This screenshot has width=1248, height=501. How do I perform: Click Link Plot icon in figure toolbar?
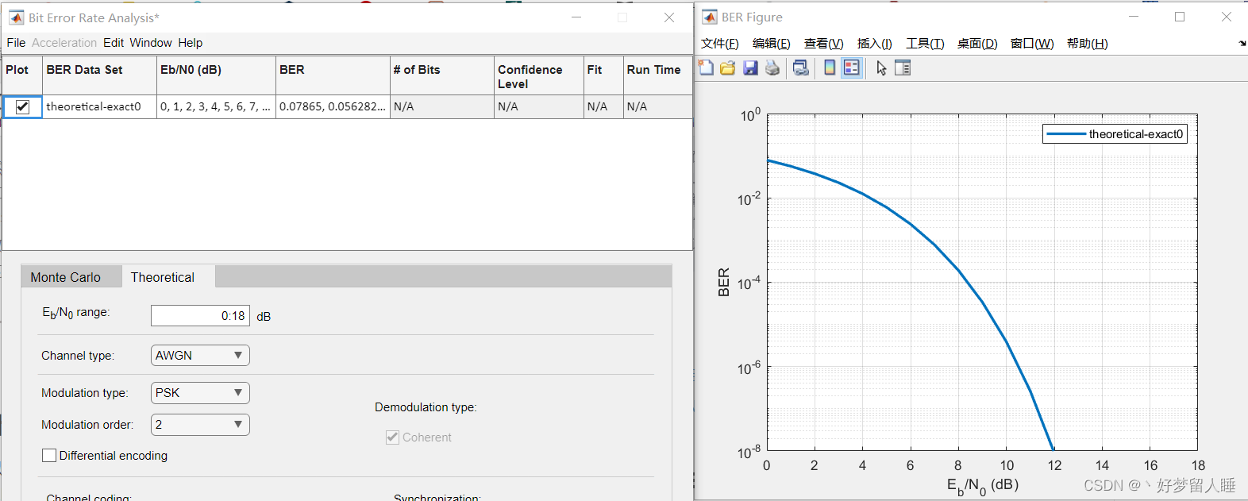pyautogui.click(x=801, y=68)
